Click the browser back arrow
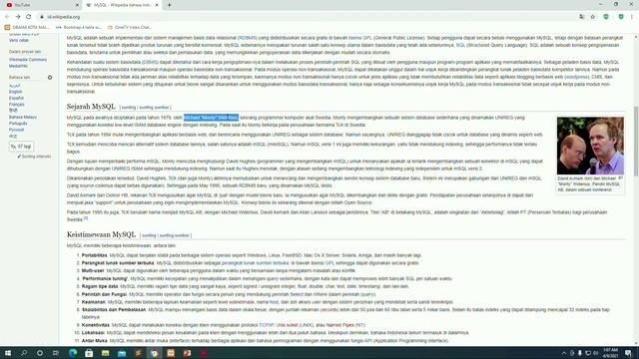Image resolution: width=639 pixels, height=359 pixels. pyautogui.click(x=7, y=17)
